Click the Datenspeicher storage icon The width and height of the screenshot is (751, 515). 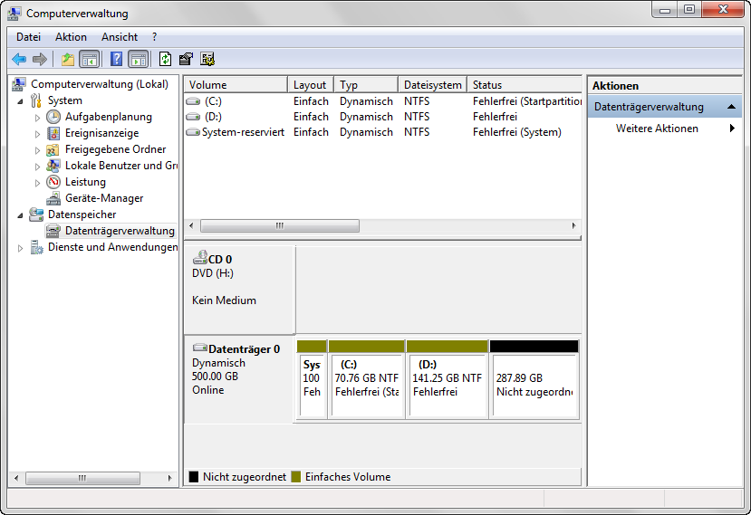[x=36, y=215]
